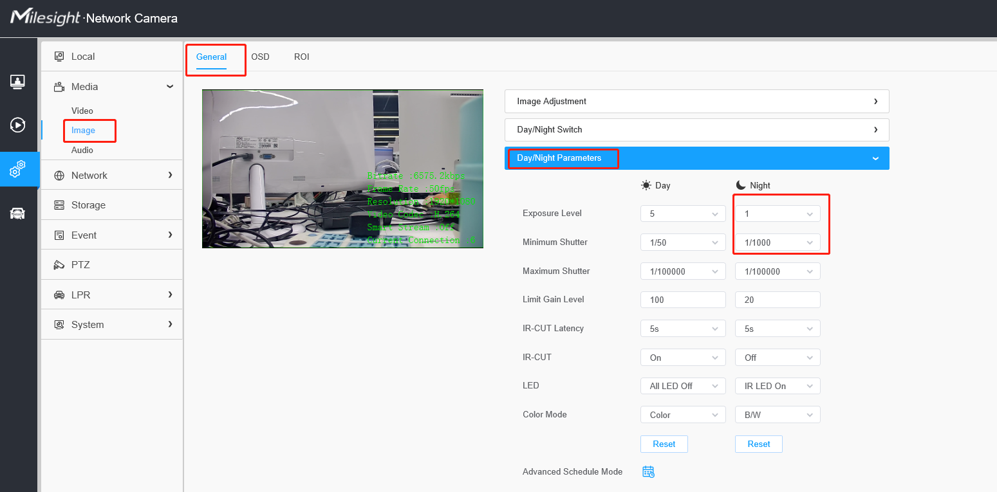
Task: Open the Audio submenu item
Action: [82, 150]
